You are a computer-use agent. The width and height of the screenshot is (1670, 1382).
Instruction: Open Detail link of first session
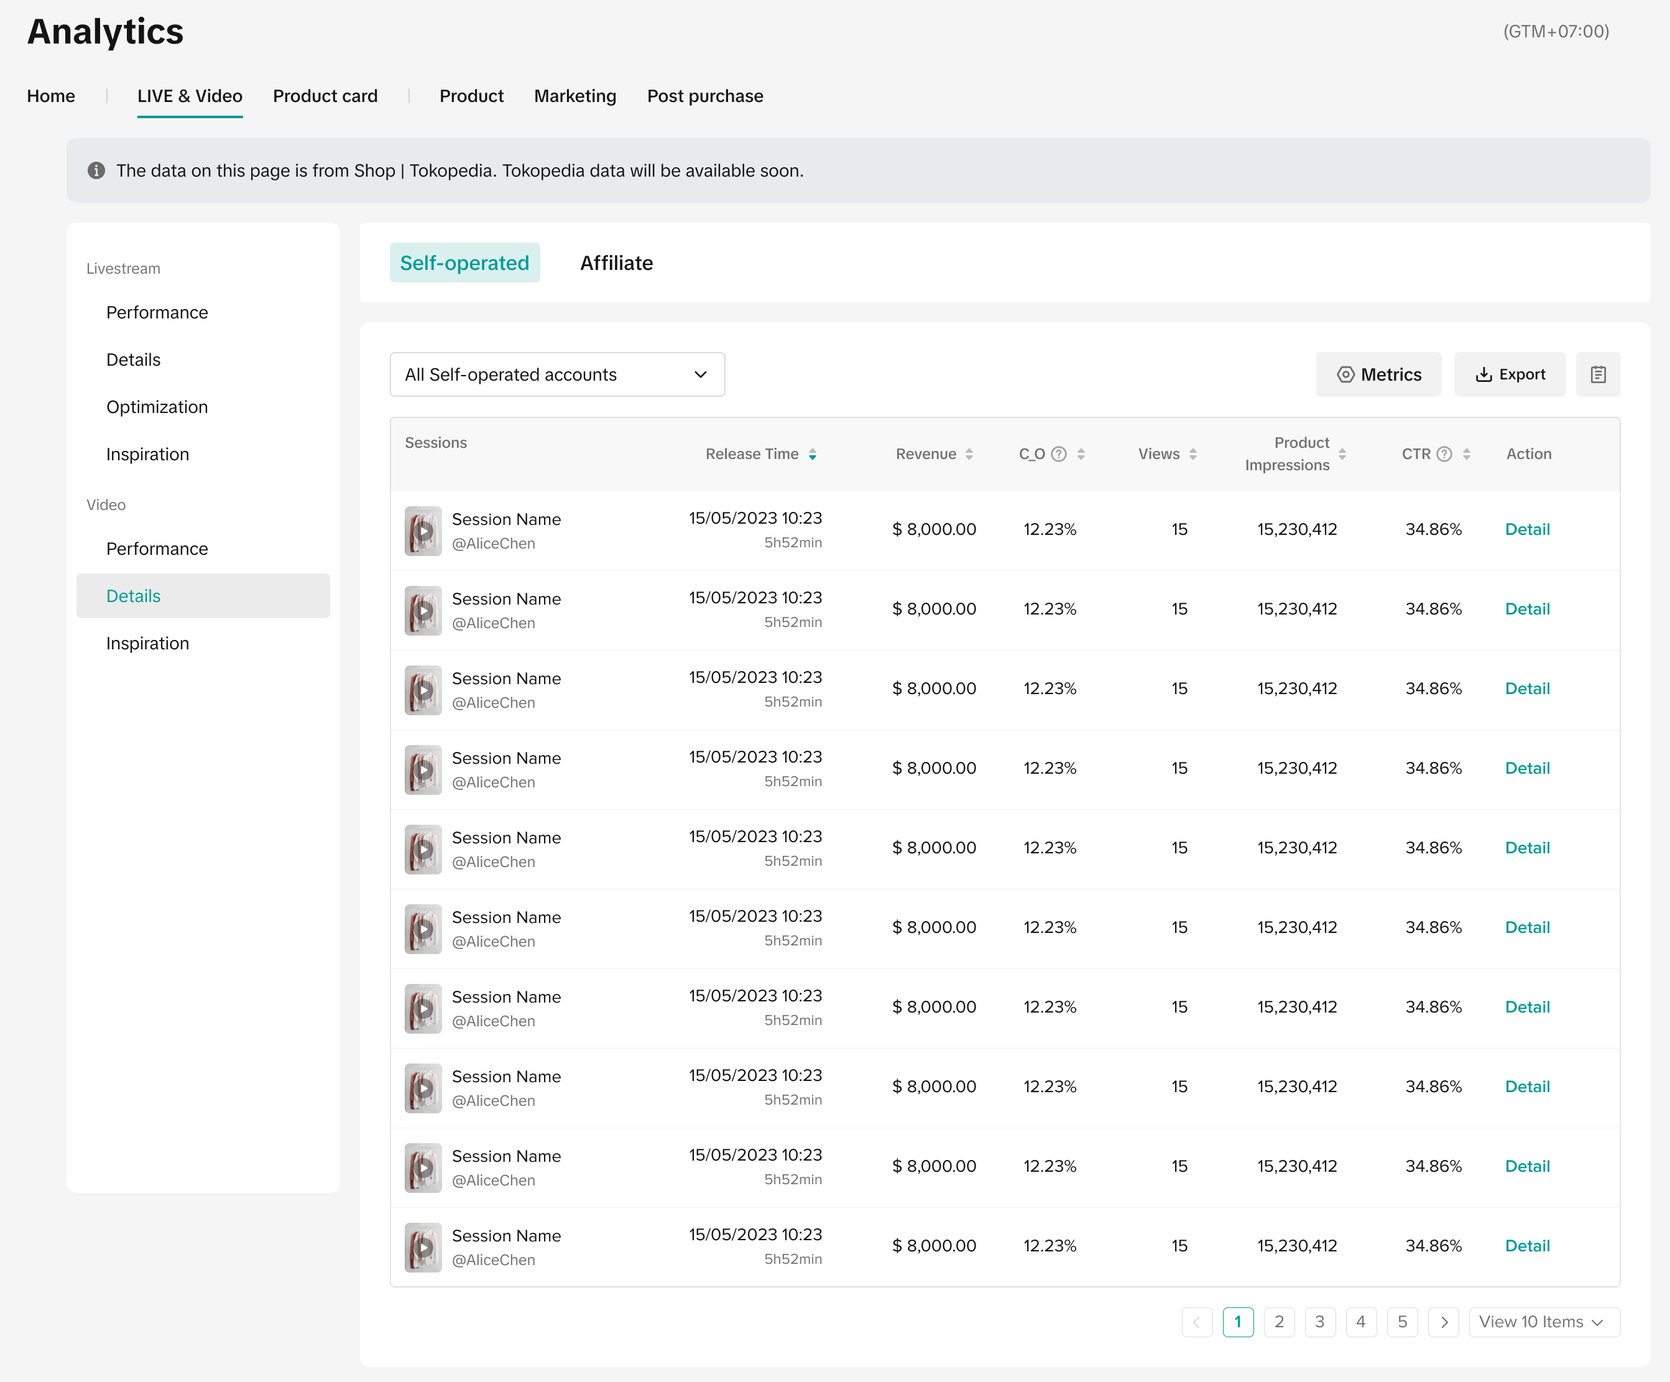[1527, 529]
